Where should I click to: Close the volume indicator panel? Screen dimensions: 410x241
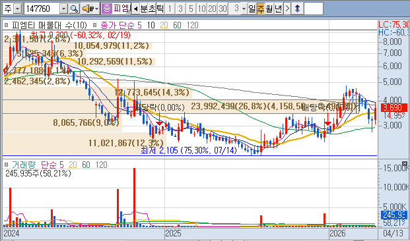[405, 164]
